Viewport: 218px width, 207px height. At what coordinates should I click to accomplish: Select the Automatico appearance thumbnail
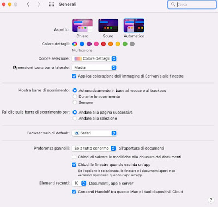tap(134, 25)
